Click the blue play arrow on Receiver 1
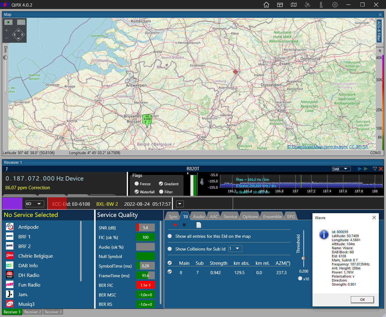 (360, 169)
